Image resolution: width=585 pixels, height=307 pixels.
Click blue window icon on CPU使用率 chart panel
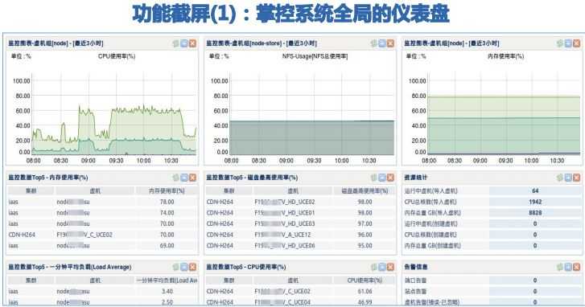[x=184, y=43]
